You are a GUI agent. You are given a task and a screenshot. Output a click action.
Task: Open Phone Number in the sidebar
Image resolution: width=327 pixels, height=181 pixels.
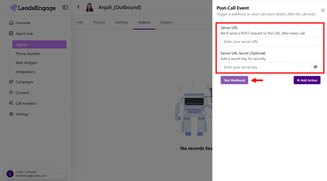[28, 54]
